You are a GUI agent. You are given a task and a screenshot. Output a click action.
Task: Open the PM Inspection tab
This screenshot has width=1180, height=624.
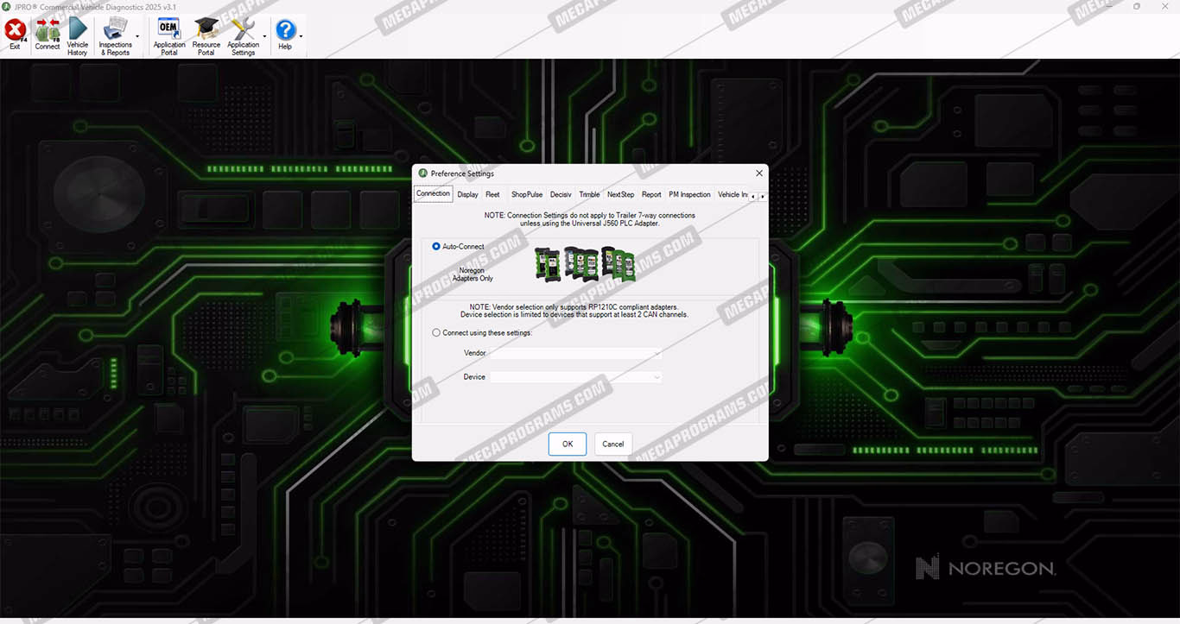point(689,194)
